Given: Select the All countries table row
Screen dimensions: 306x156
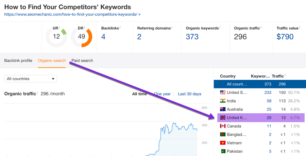Looking at the screenshot, I should (x=260, y=84).
